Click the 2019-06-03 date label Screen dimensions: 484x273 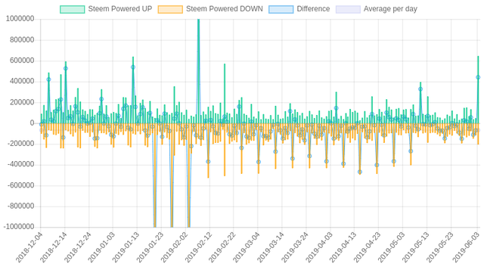click(x=466, y=247)
